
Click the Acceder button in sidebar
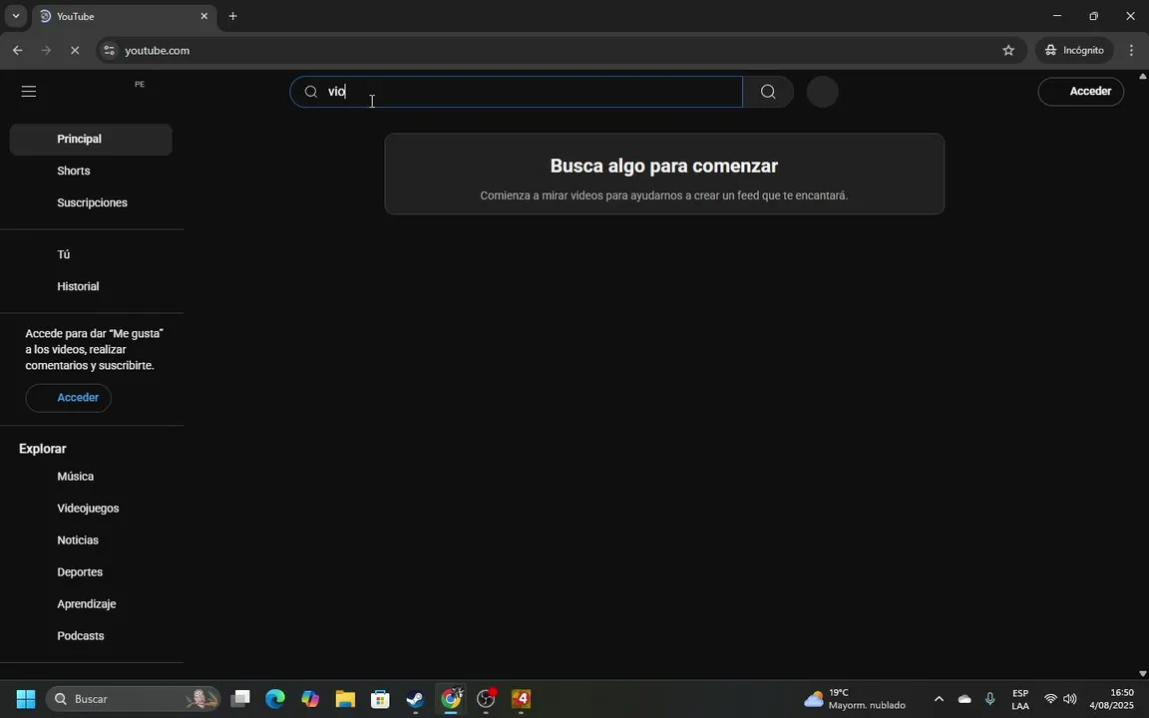tap(68, 398)
